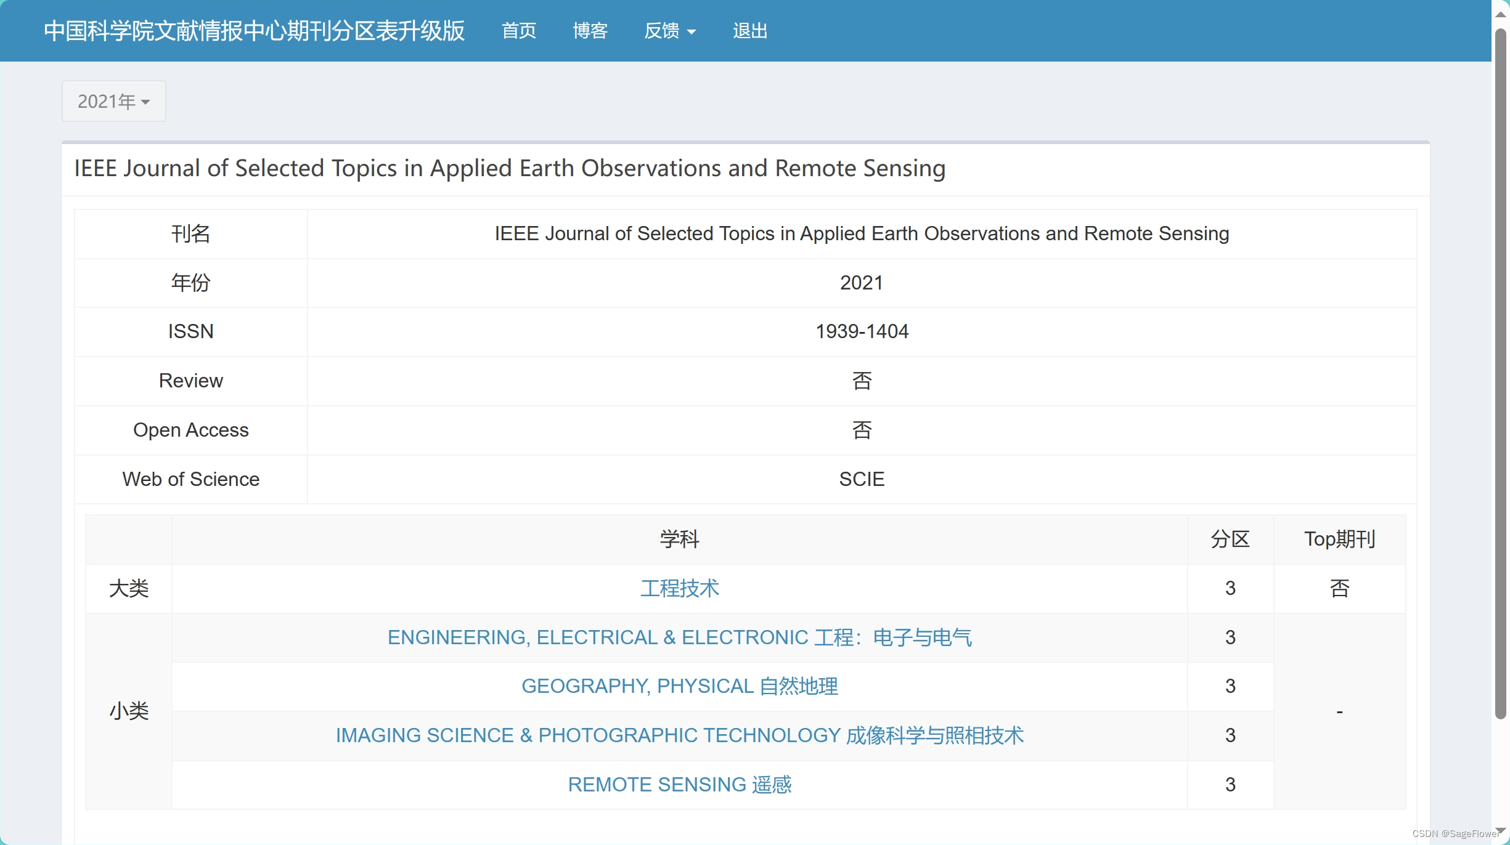
Task: Open the 工程技术 category link
Action: (680, 588)
